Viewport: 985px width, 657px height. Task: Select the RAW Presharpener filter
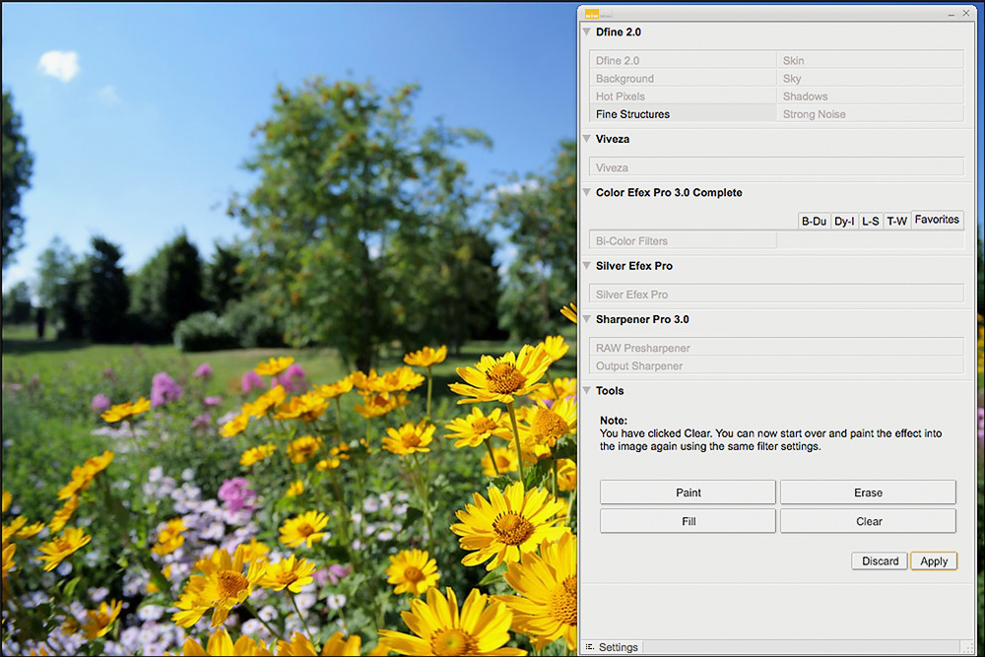pyautogui.click(x=776, y=348)
